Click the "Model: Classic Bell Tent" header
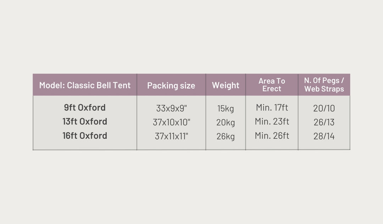Viewport: 383px width, 224px height. (x=85, y=85)
